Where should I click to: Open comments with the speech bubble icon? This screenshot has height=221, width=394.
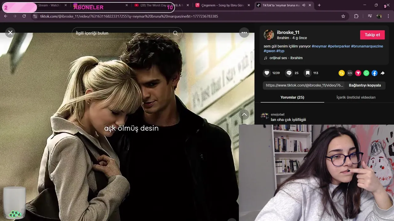289,73
